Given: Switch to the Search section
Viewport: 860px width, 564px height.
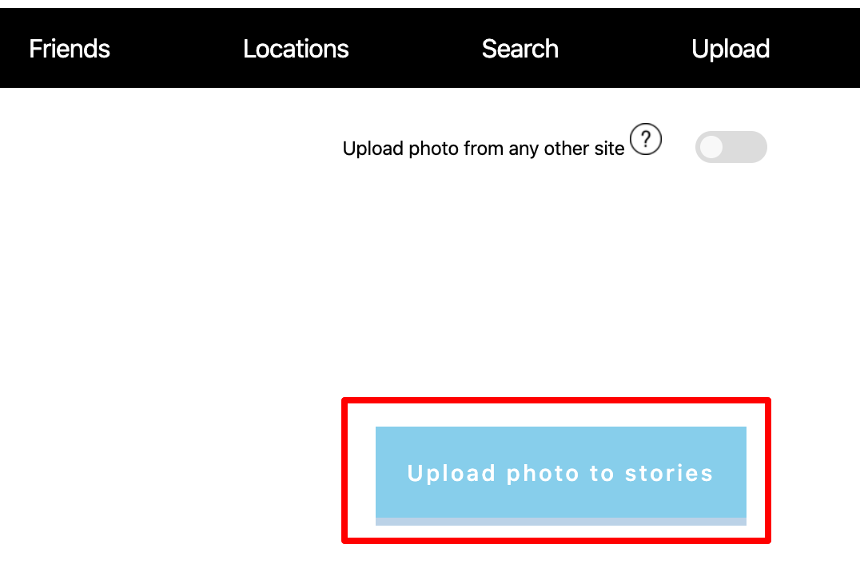Looking at the screenshot, I should pos(520,49).
